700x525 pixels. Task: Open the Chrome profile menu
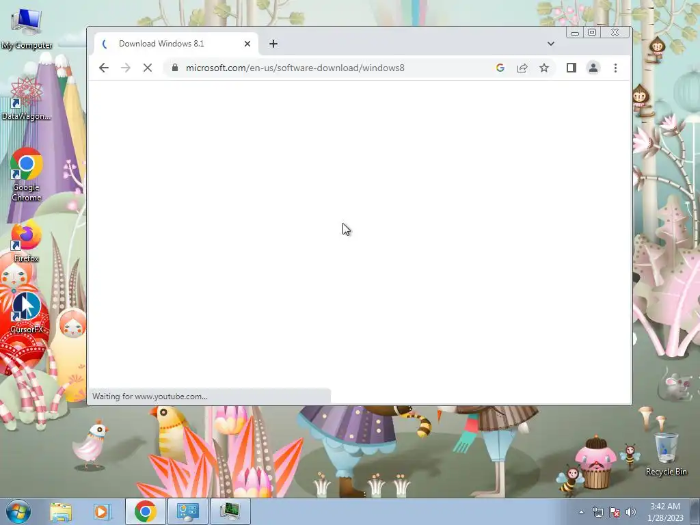[x=593, y=68]
